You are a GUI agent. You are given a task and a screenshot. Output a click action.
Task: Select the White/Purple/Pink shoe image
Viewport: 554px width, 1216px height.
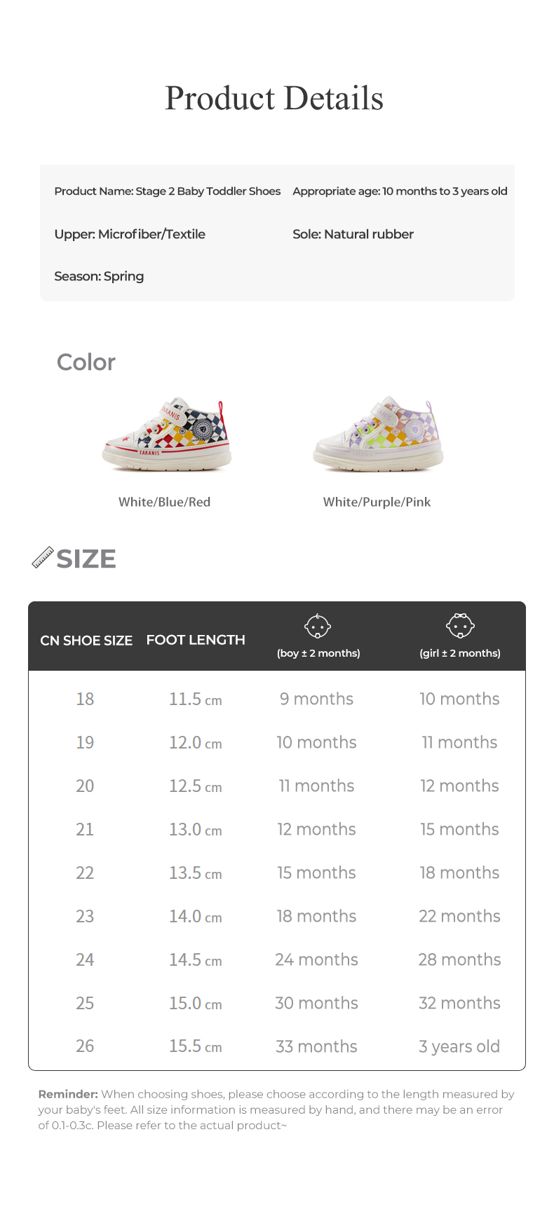coord(378,435)
